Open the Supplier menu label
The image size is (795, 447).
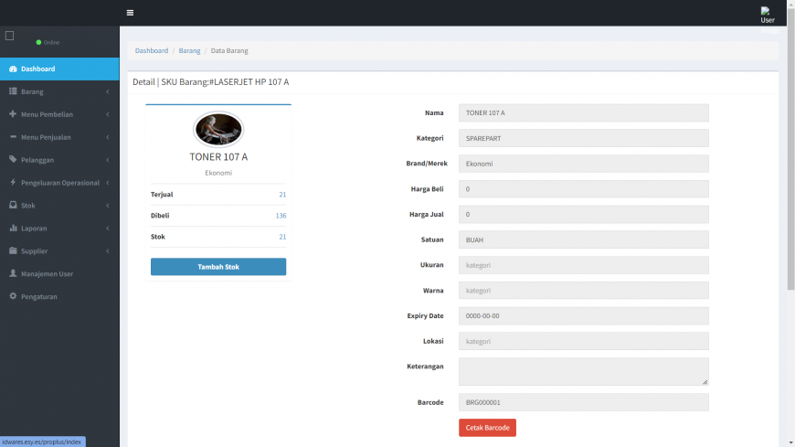[34, 251]
